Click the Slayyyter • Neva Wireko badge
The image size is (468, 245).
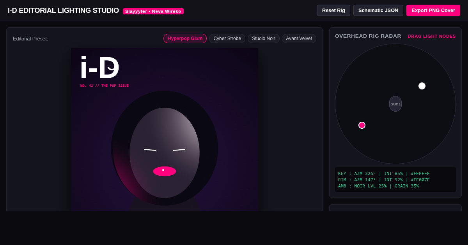coord(153,11)
